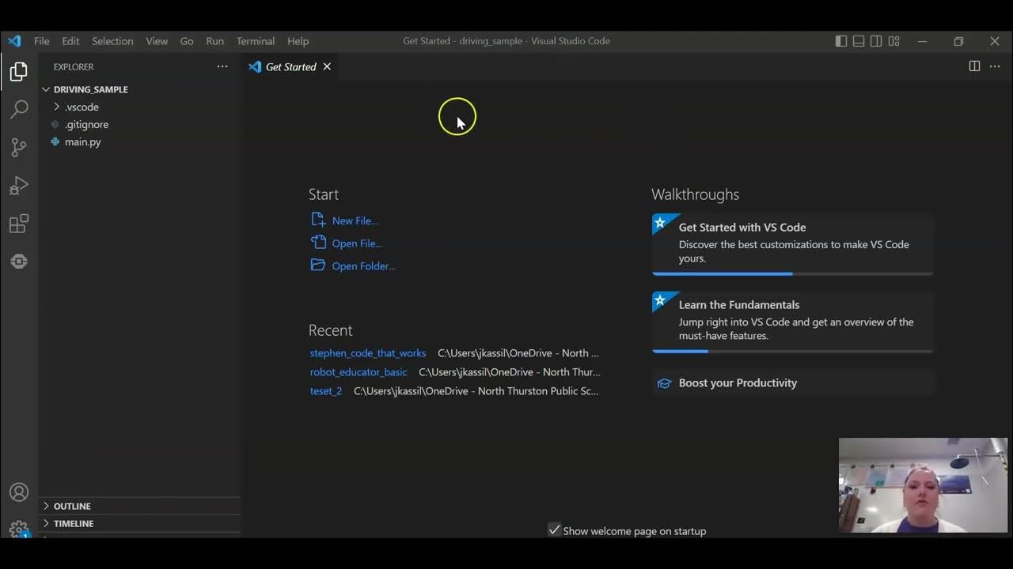Expand the OUTLINE section

tap(46, 506)
